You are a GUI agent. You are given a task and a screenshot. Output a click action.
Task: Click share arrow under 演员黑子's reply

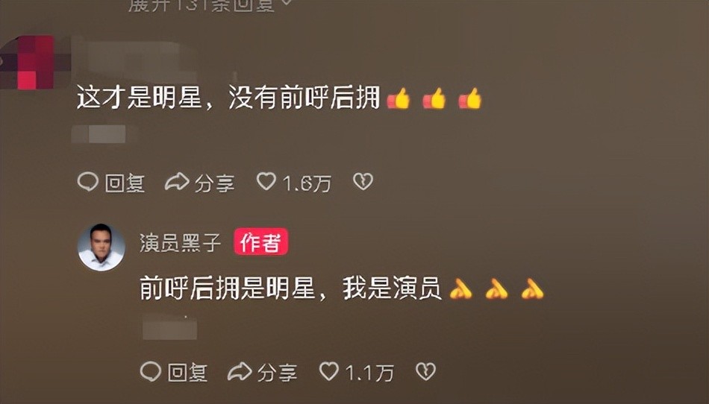[240, 371]
